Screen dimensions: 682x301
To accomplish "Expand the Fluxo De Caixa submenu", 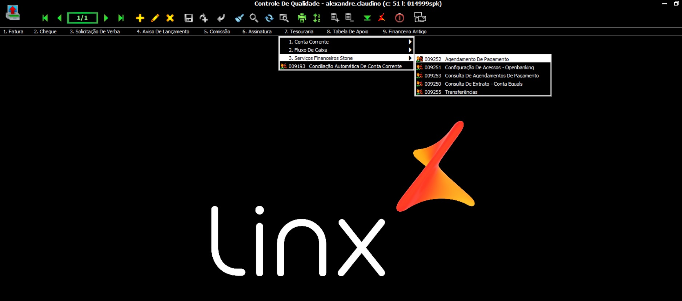I will click(346, 50).
